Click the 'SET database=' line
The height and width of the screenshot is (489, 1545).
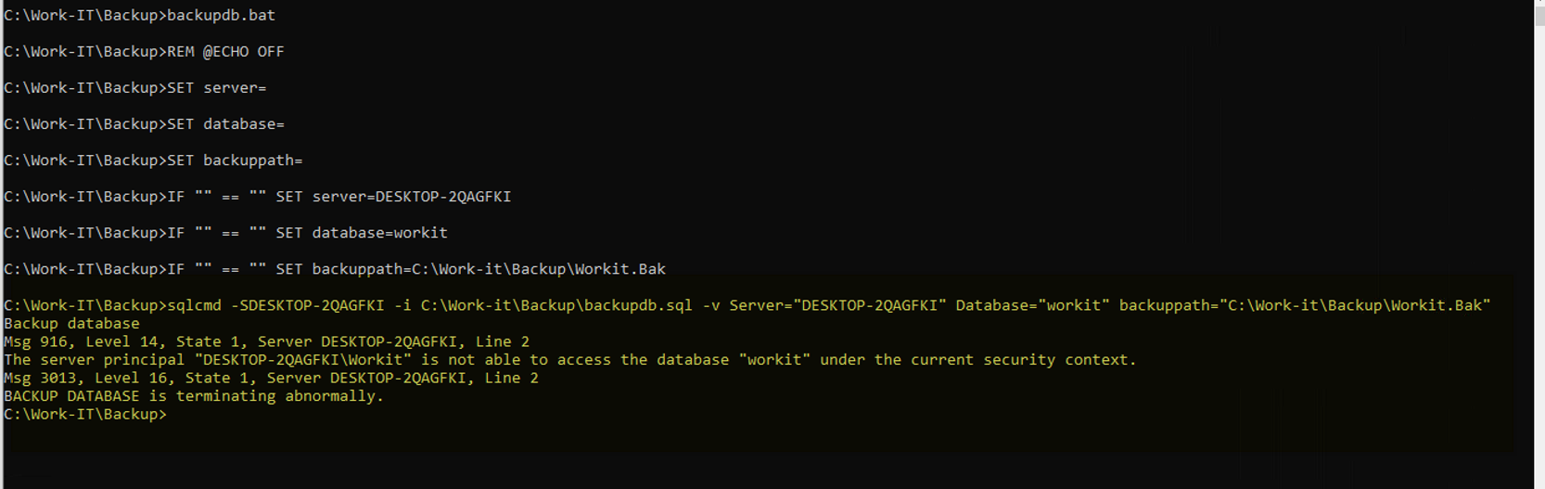point(225,124)
